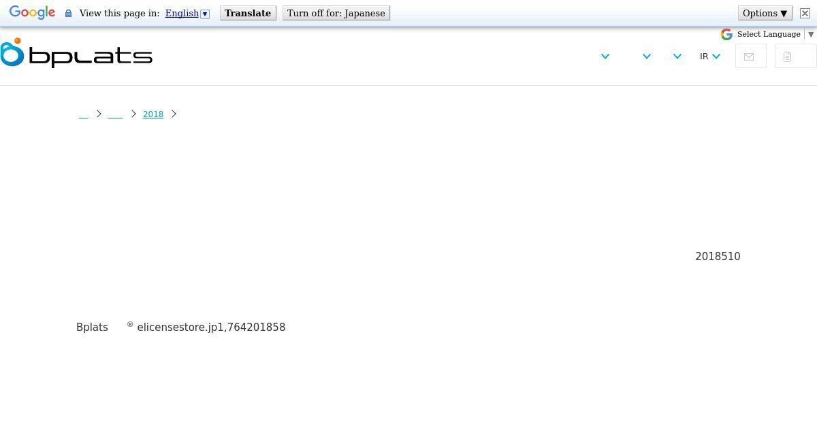Close the Google Translate bar
The width and height of the screenshot is (817, 429).
tap(805, 13)
